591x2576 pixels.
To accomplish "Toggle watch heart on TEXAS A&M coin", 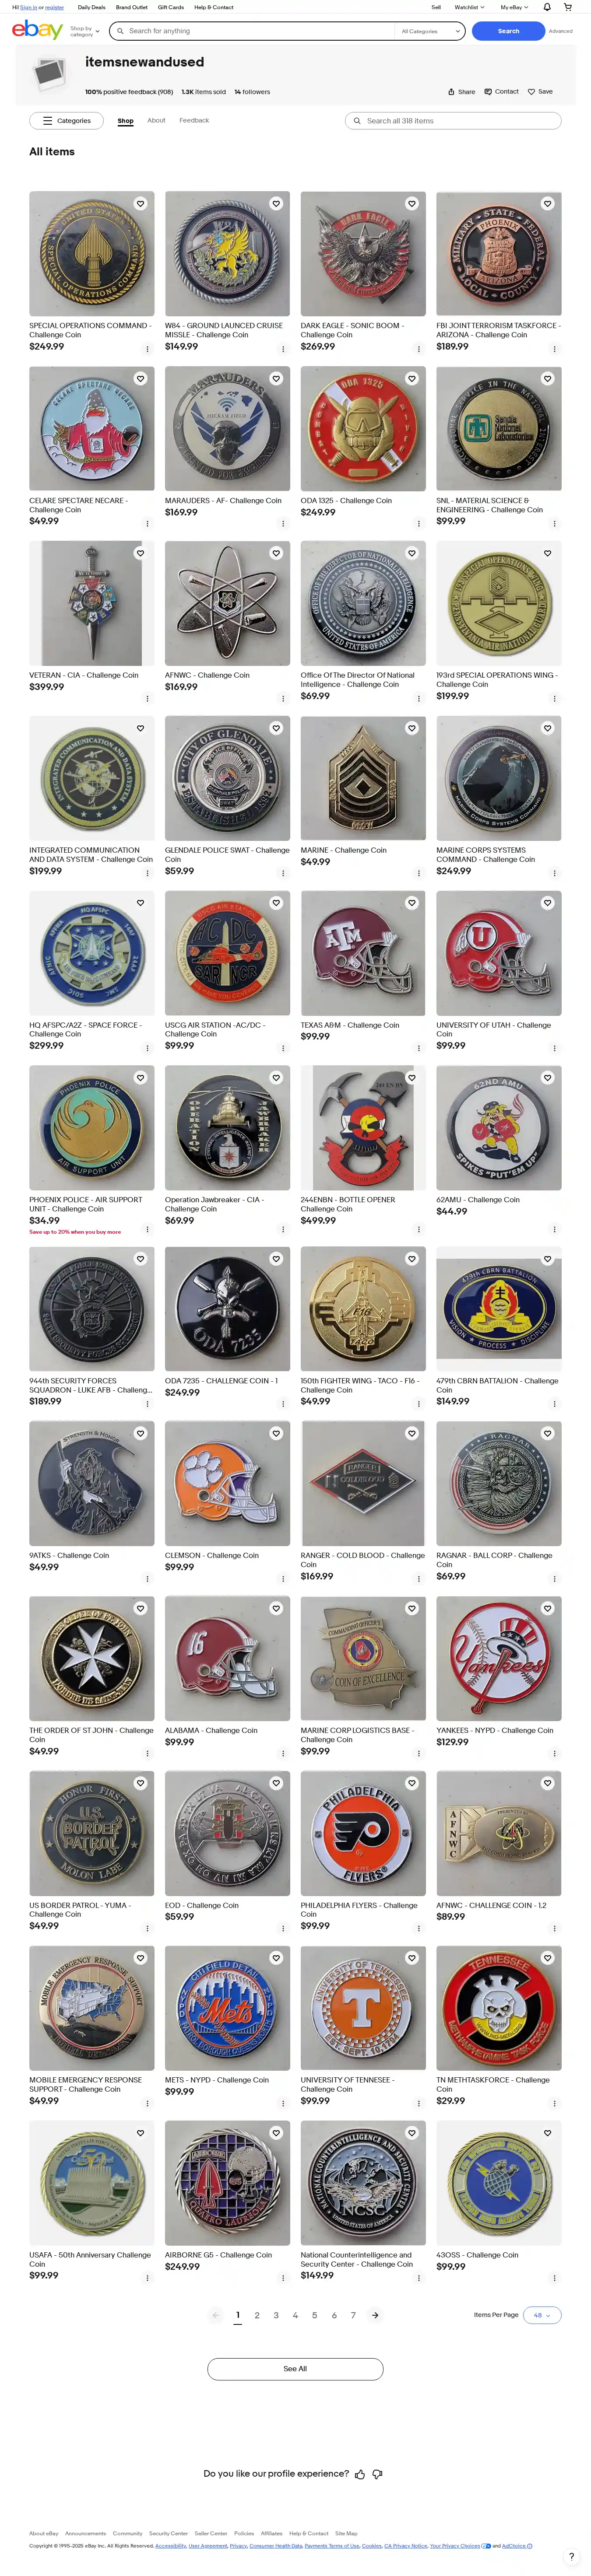I will click(412, 903).
